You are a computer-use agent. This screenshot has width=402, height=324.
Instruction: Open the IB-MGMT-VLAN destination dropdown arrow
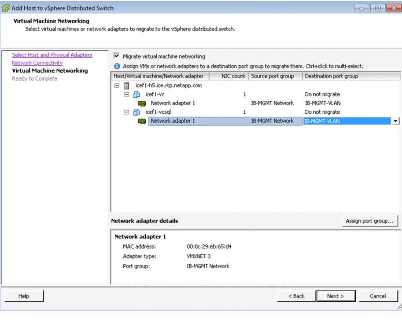point(395,121)
